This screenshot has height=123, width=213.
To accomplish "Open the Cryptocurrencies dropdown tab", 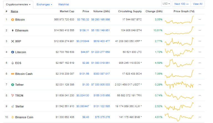I will (x=18, y=4).
